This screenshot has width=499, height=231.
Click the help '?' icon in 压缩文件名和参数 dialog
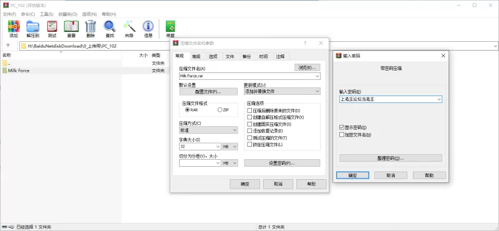coord(305,43)
